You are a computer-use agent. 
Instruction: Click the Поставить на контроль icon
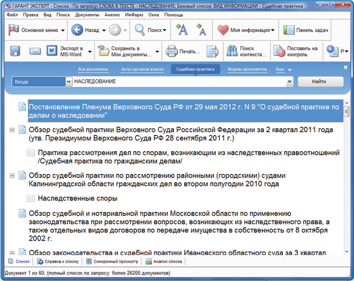tap(280, 51)
